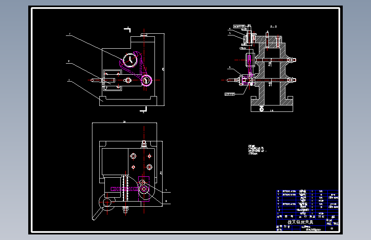
Task: Select the A—A section view label
Action: pos(273,27)
